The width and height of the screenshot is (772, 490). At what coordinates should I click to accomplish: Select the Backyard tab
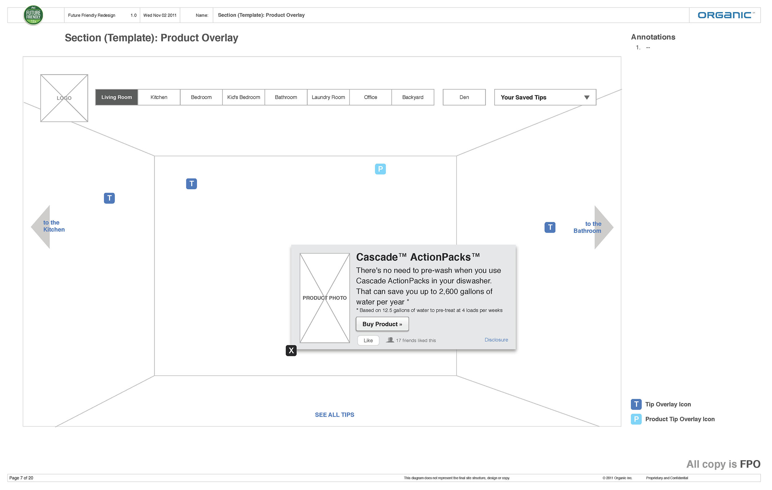[413, 98]
